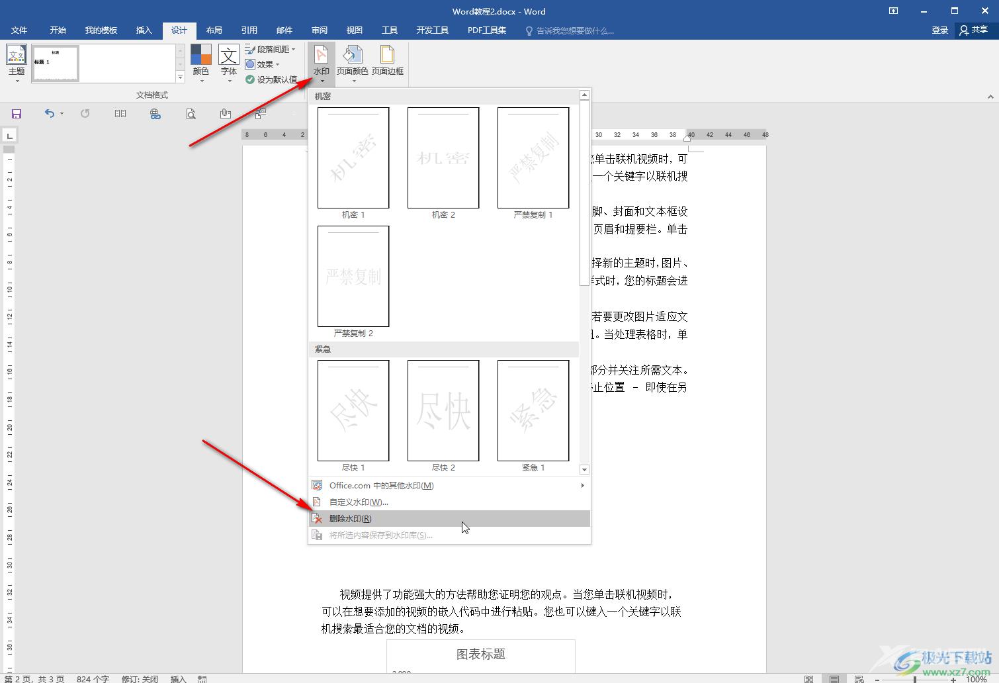Open Office.com 中的其他水印 submenu
This screenshot has width=999, height=683.
coord(449,485)
